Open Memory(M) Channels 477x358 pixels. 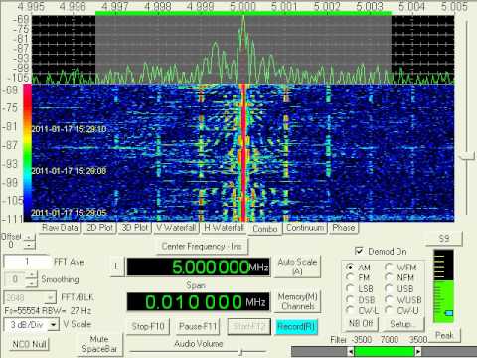tap(297, 301)
